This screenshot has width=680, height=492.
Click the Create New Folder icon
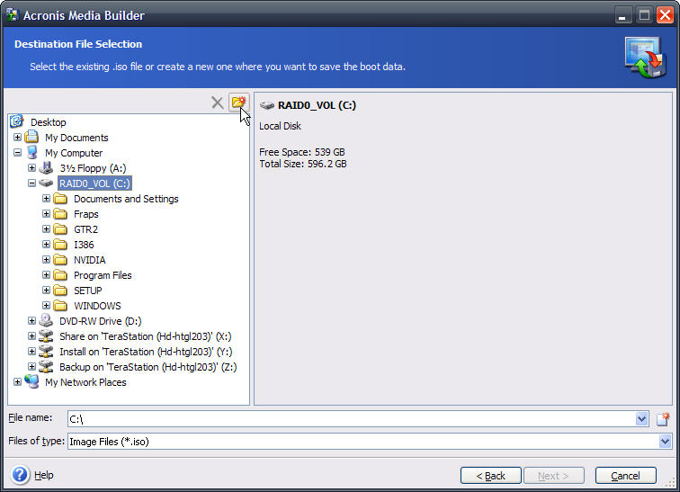point(238,103)
